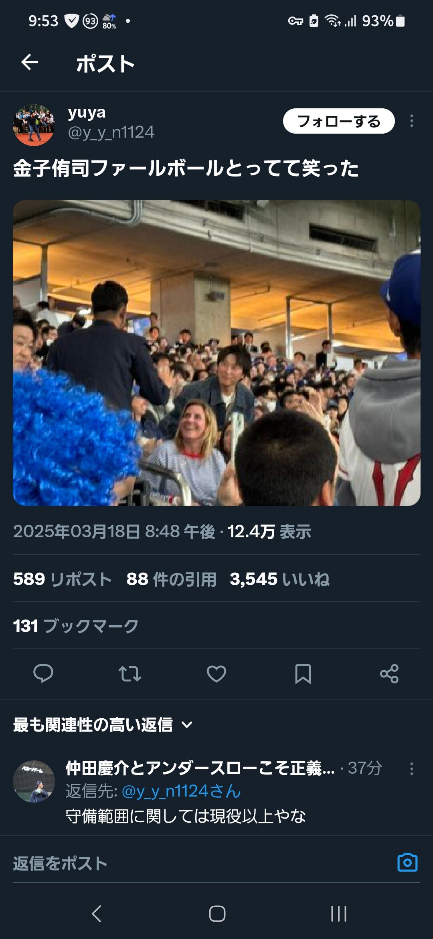433x939 pixels.
Task: Open the stadium crowd photo
Action: 216,353
